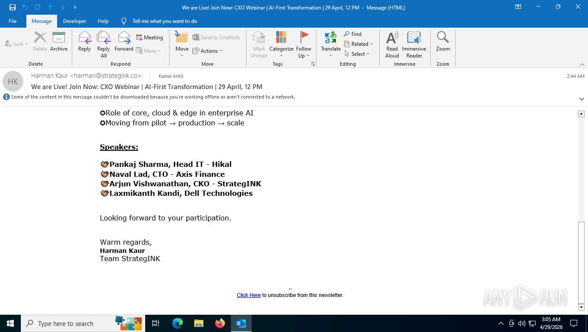This screenshot has width=588, height=332.
Task: Click the taskbar clock showing 3:05 AM
Action: click(550, 323)
